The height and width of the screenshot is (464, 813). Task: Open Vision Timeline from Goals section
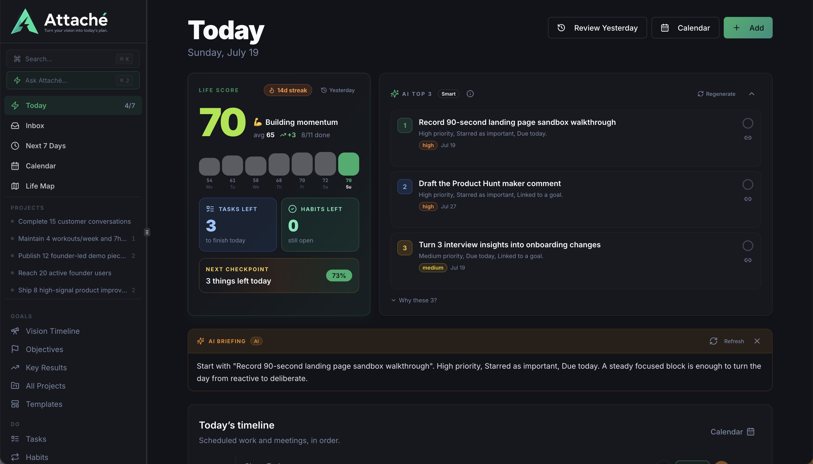(x=73, y=331)
